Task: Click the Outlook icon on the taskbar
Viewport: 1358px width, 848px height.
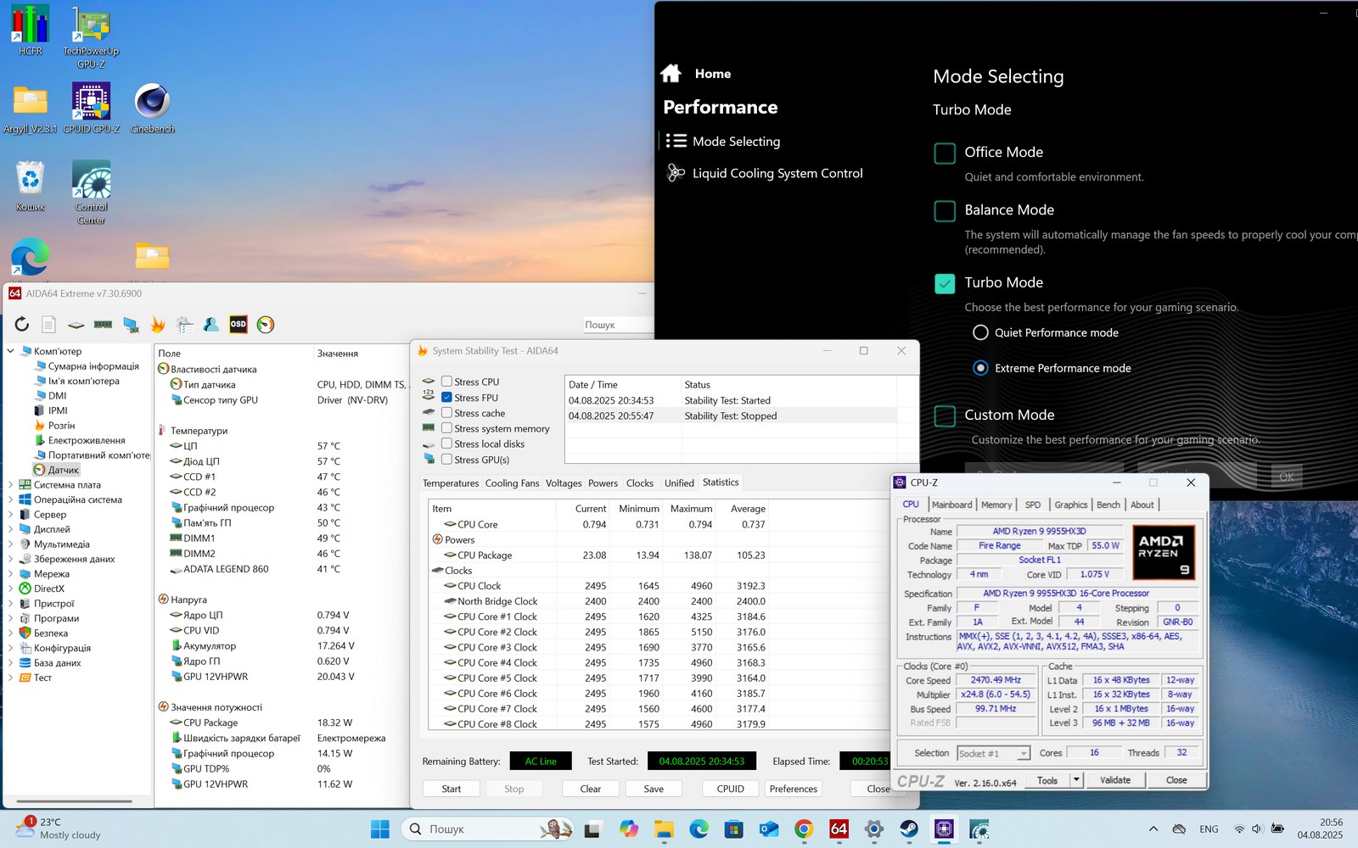Action: tap(769, 828)
